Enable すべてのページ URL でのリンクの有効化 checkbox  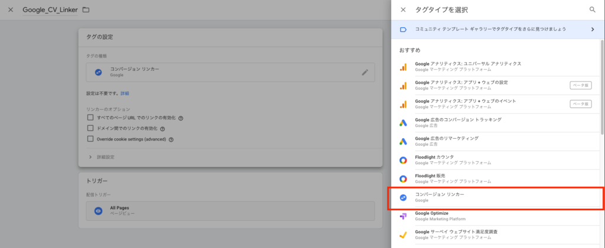click(x=90, y=118)
